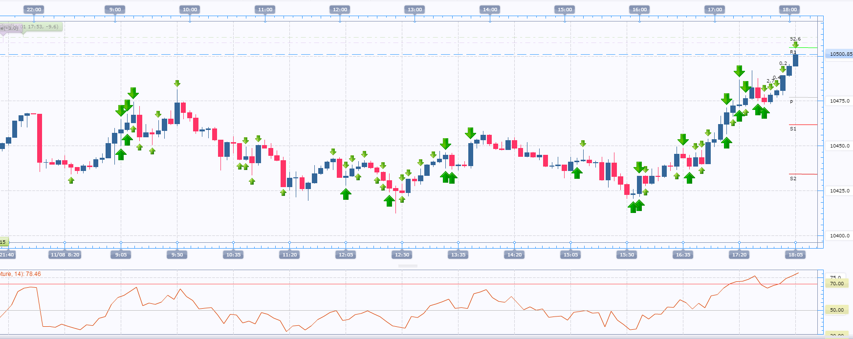Click the large up arrow below the 17:10 candle
This screenshot has height=339, width=853.
point(726,143)
